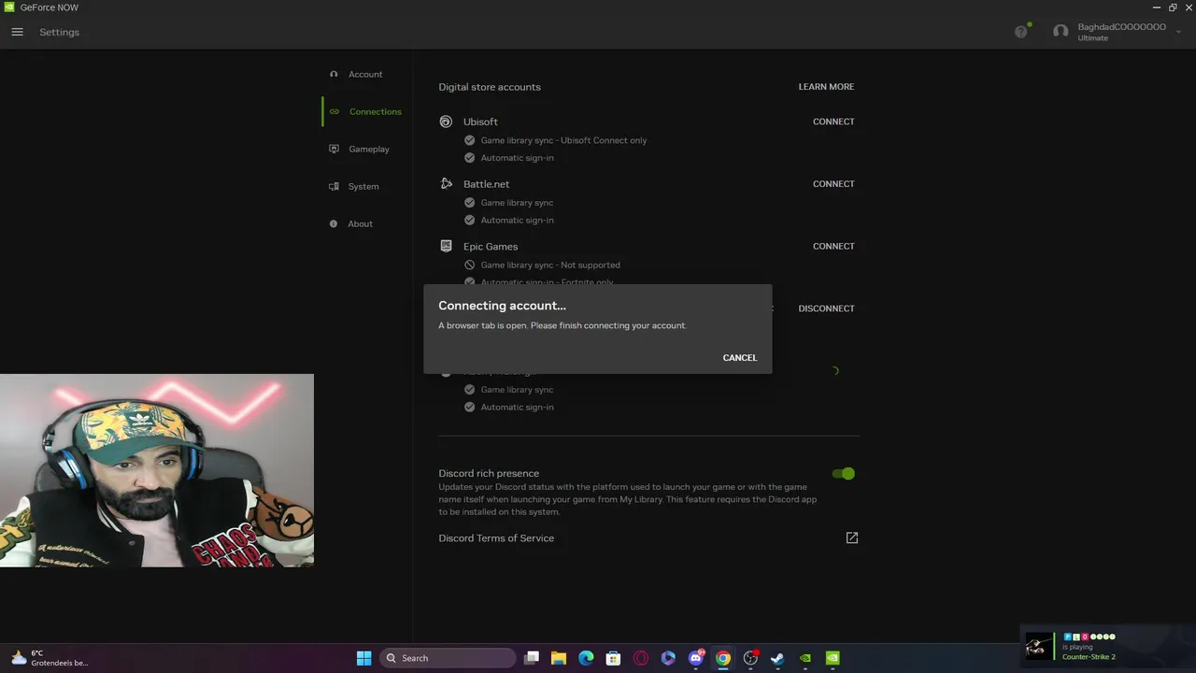The width and height of the screenshot is (1196, 673).
Task: Launch Microsoft Edge from the taskbar
Action: point(586,658)
